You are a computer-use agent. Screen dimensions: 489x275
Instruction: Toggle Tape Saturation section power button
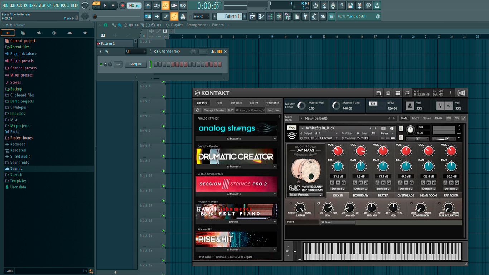click(439, 203)
